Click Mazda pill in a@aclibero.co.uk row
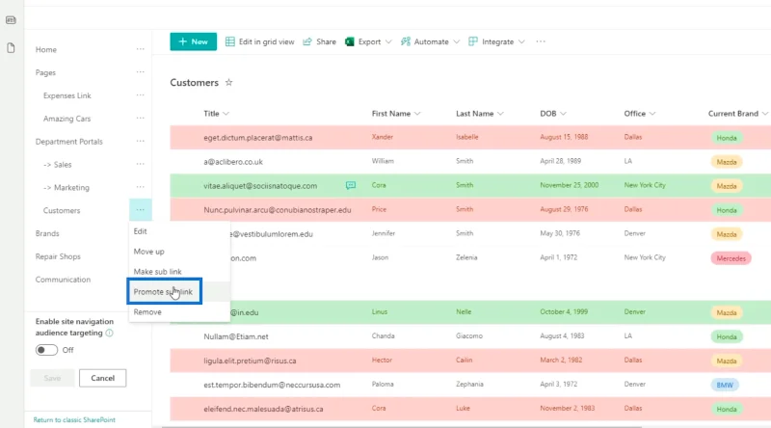771x428 pixels. click(727, 162)
